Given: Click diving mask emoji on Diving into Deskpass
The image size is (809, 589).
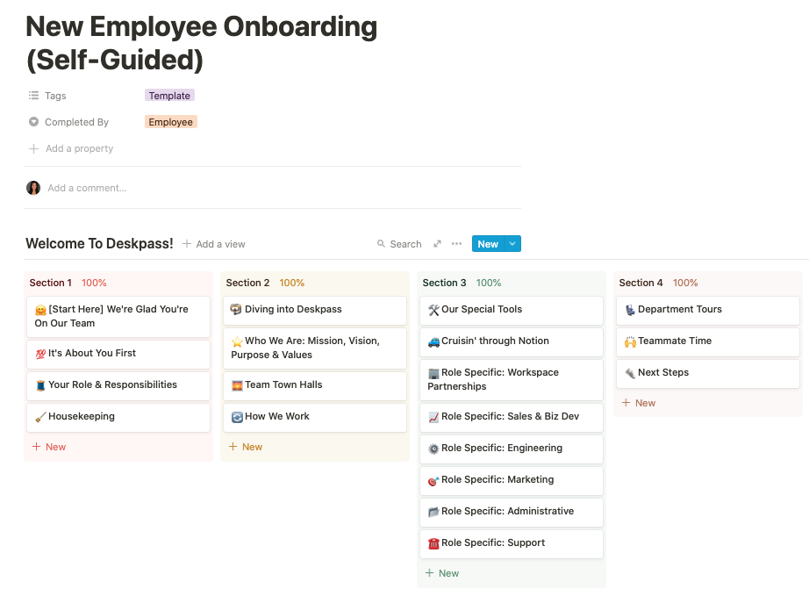Looking at the screenshot, I should point(236,309).
